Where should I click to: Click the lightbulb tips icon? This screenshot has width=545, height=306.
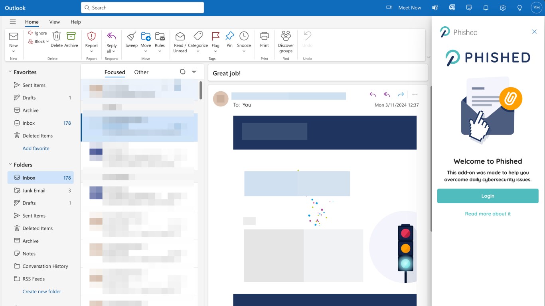pyautogui.click(x=519, y=8)
